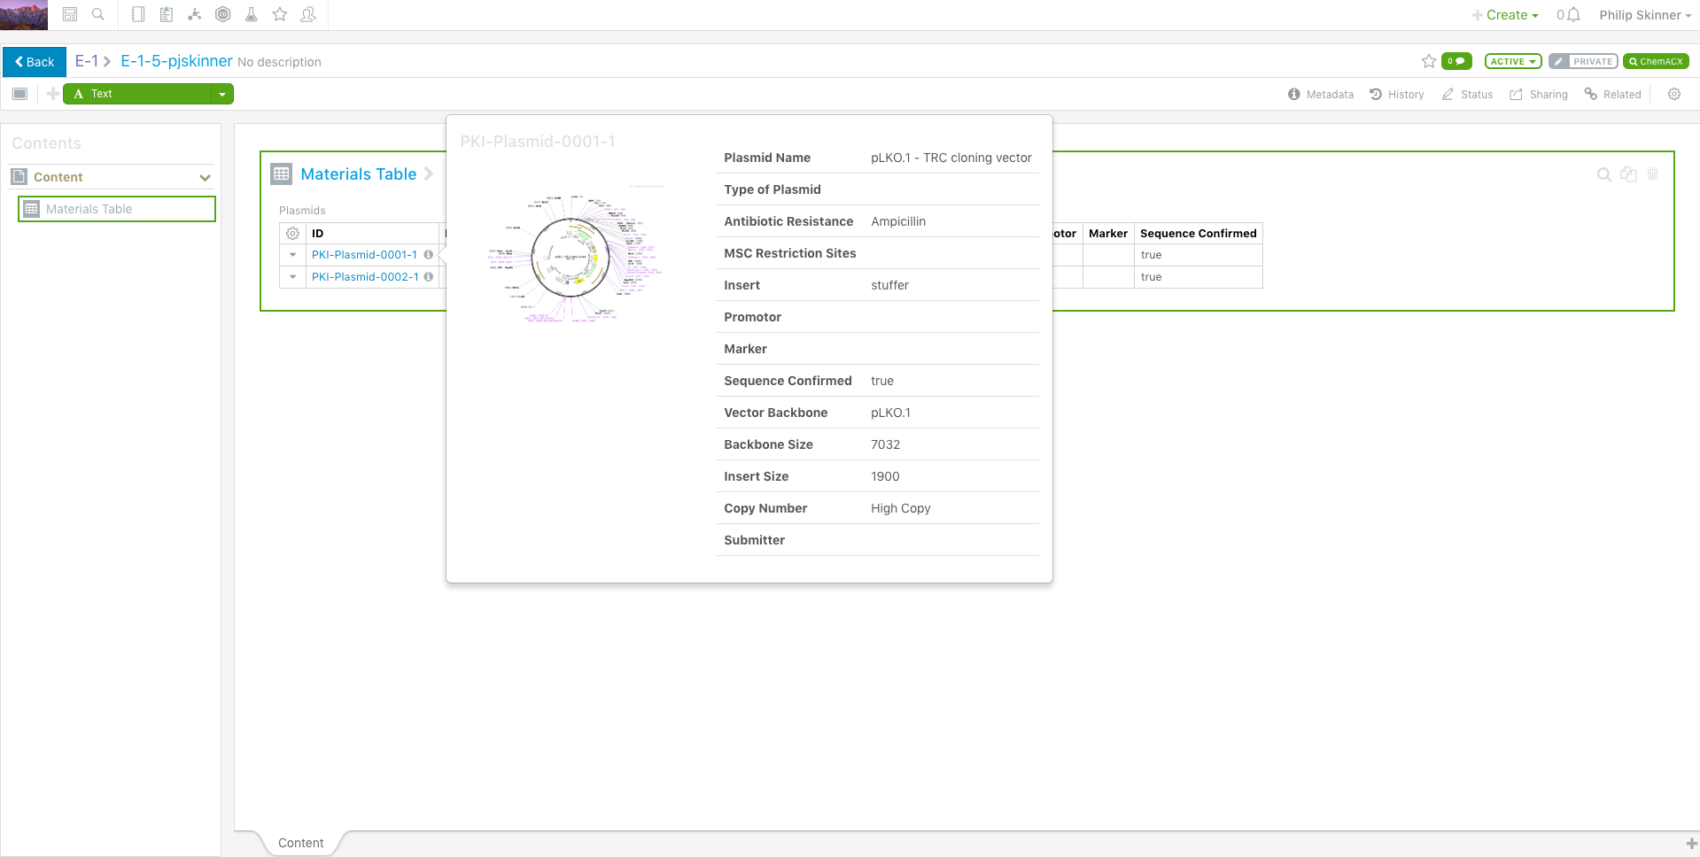Toggle the PRIVATE edit switch
The height and width of the screenshot is (857, 1700).
[x=1583, y=61]
